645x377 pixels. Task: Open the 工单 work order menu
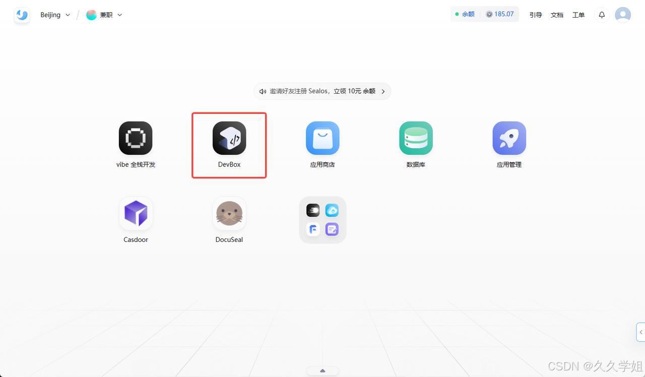pos(578,15)
